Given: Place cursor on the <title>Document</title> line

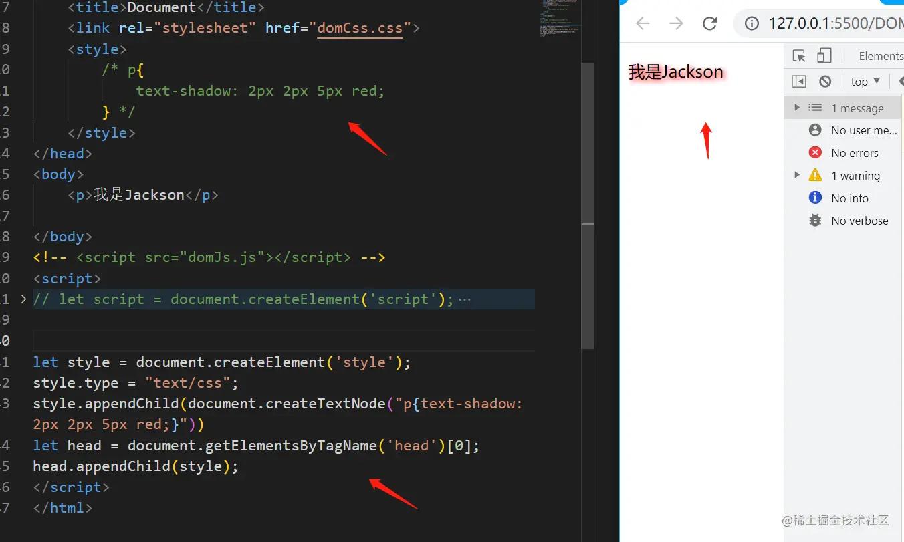Looking at the screenshot, I should (x=166, y=8).
